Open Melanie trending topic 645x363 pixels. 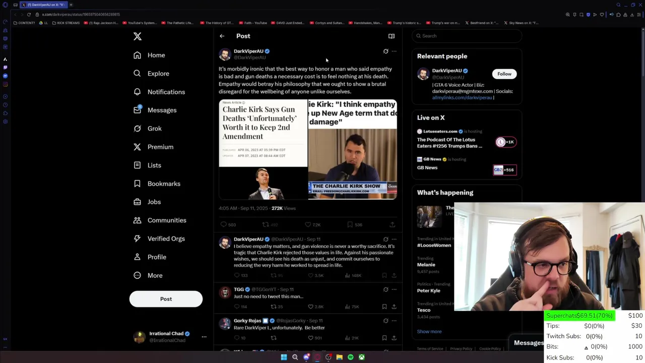[x=426, y=265]
